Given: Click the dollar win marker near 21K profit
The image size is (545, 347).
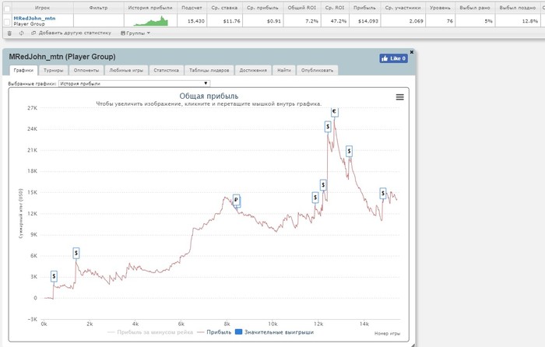Looking at the screenshot, I should tap(349, 151).
